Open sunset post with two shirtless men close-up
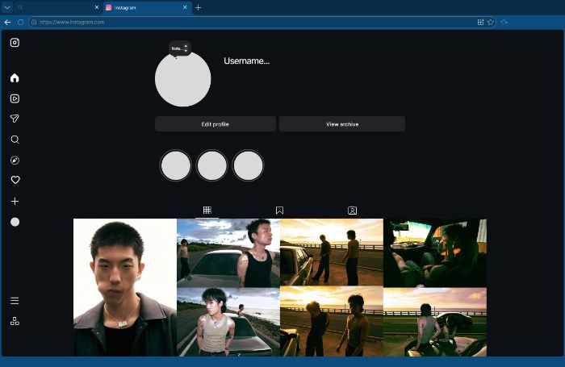The image size is (565, 367). 332,322
